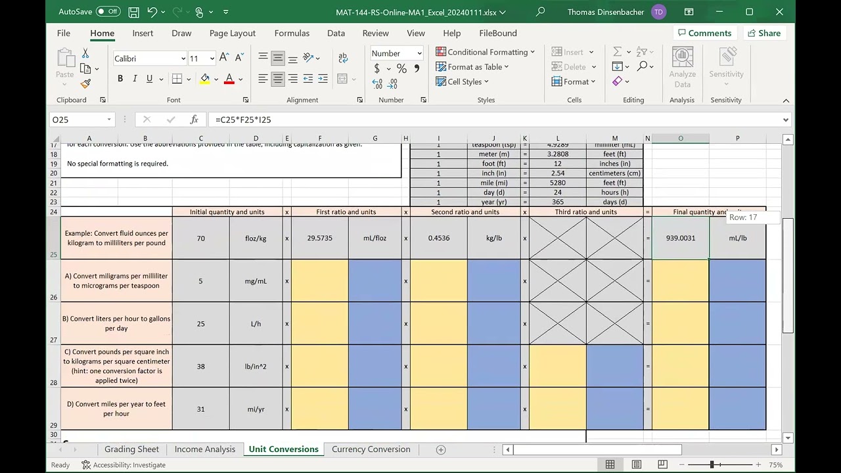
Task: Expand Cell Styles menu
Action: click(463, 81)
